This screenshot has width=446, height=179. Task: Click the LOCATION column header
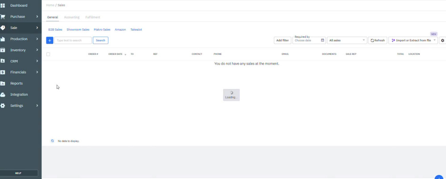pos(414,54)
